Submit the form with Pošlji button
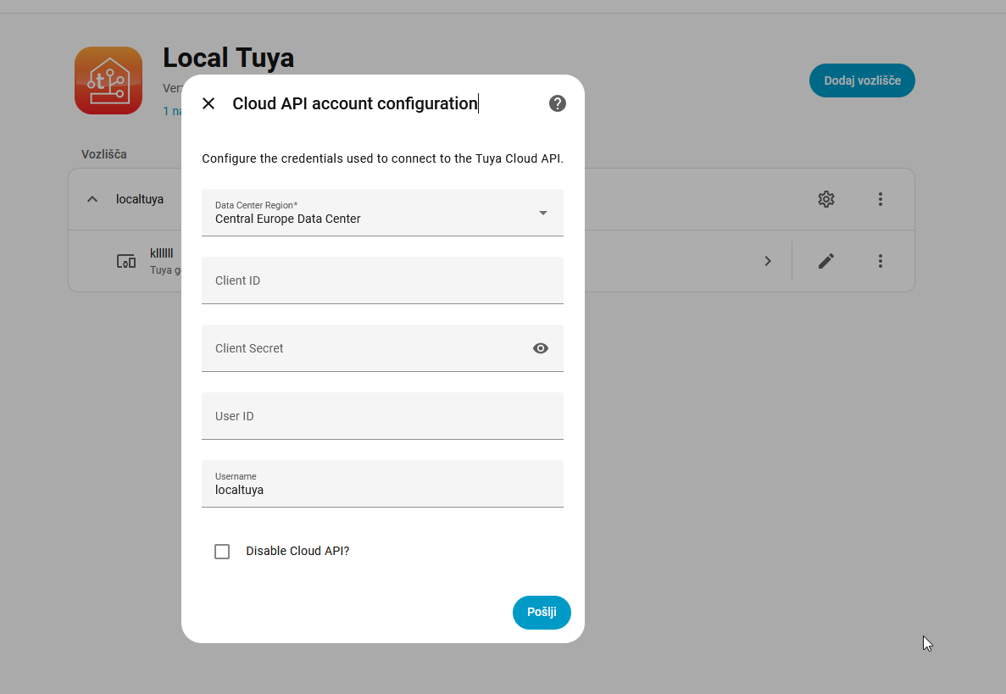This screenshot has width=1006, height=694. (x=542, y=613)
